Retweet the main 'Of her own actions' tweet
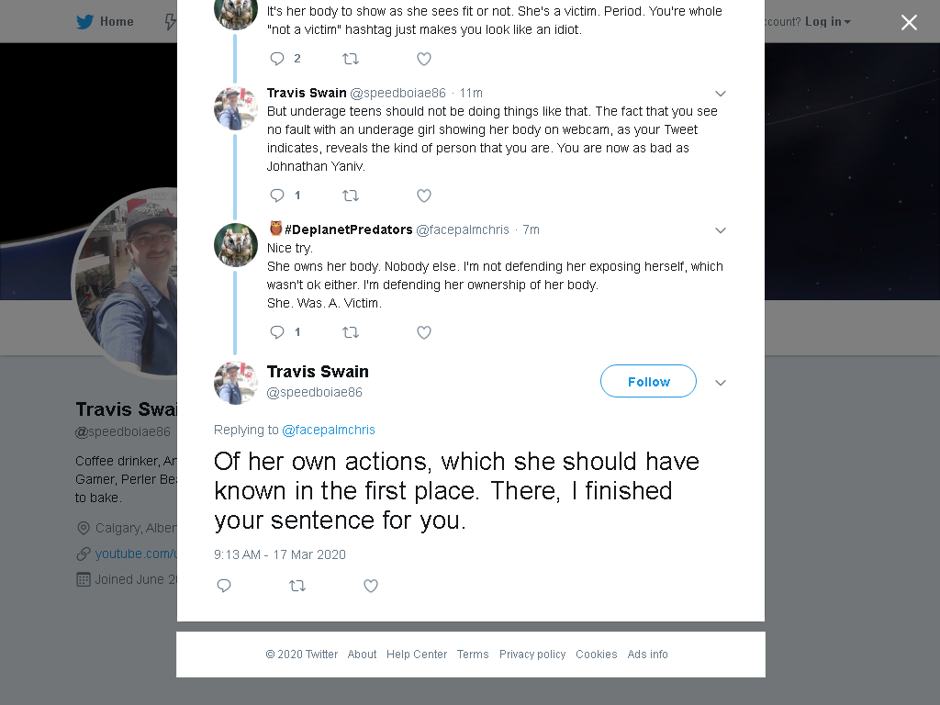Viewport: 940px width, 705px height. point(297,586)
